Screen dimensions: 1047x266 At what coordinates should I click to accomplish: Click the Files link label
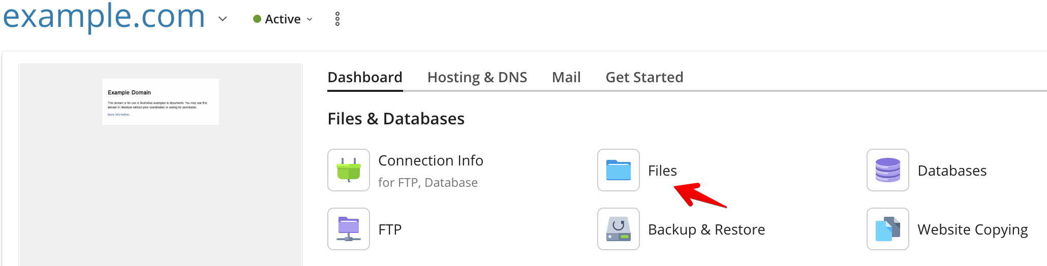click(x=662, y=171)
